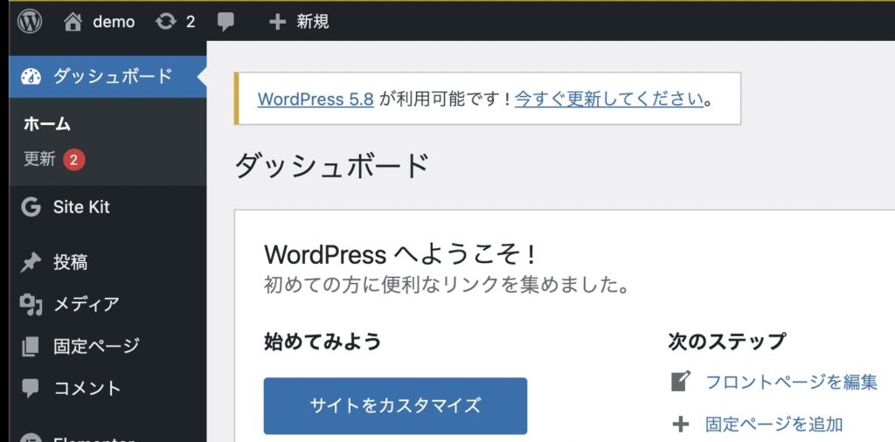Viewport: 895px width, 442px height.
Task: Open the ダッシュボード menu item
Action: coord(112,76)
